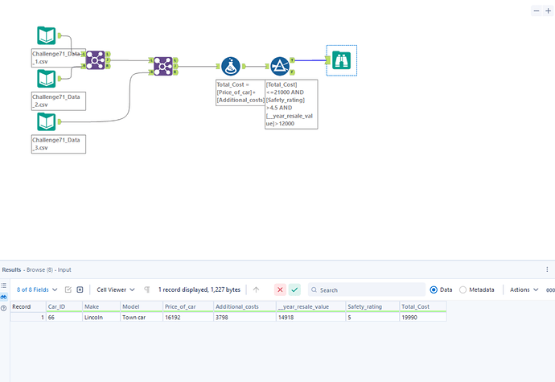The height and width of the screenshot is (382, 555).
Task: Select the Data radio button
Action: [434, 290]
